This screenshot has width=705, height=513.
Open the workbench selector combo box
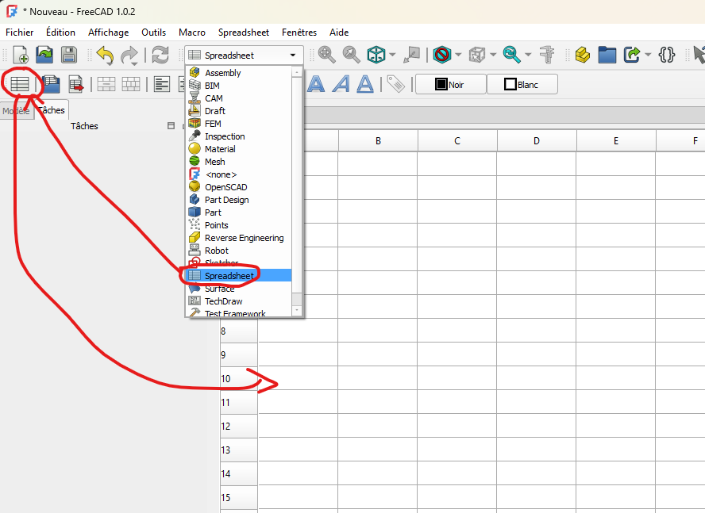[x=245, y=56]
